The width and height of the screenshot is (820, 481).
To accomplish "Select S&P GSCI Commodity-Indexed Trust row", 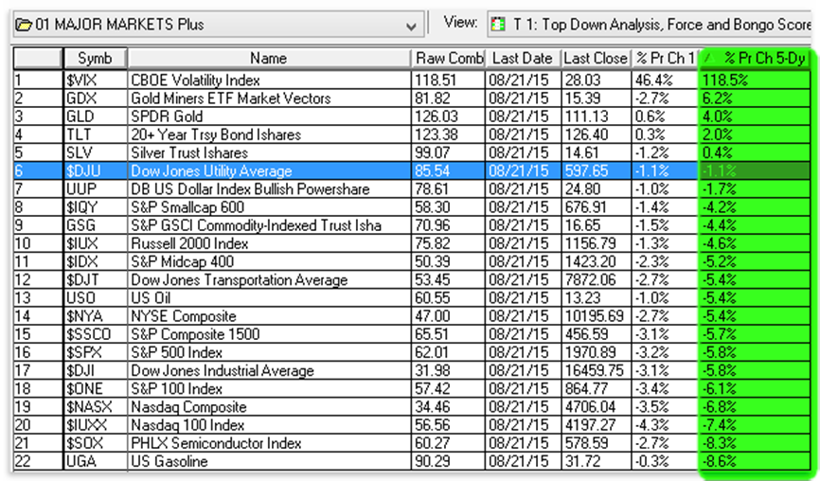I will click(269, 225).
